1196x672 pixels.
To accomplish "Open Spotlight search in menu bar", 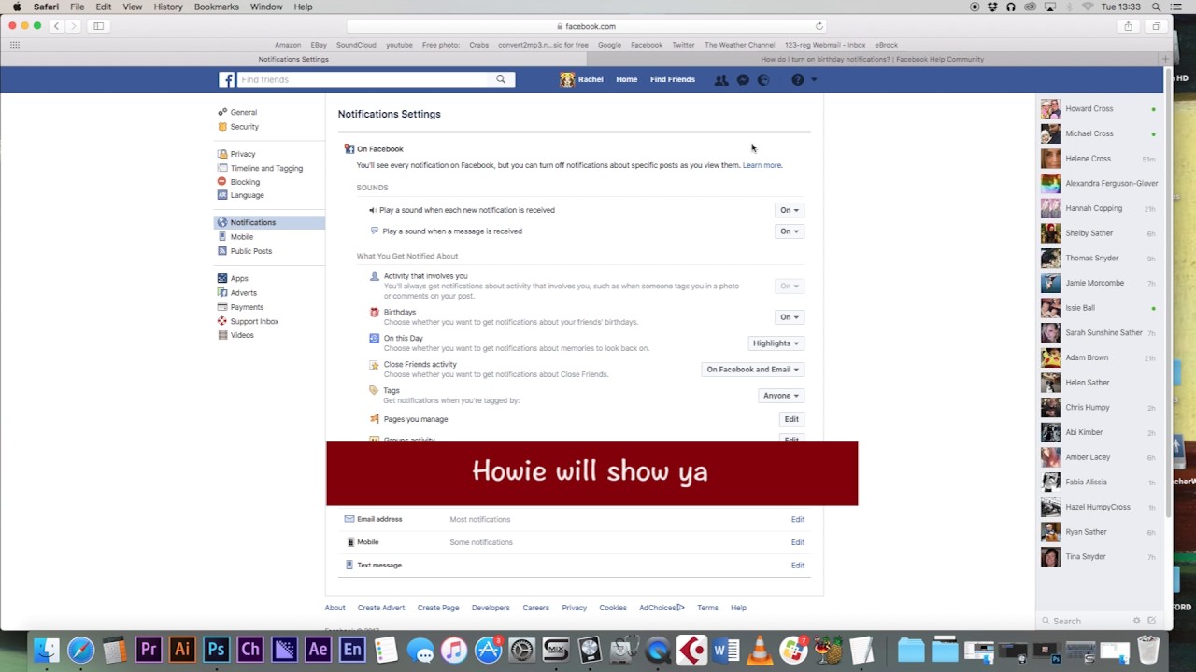I will tap(1157, 7).
